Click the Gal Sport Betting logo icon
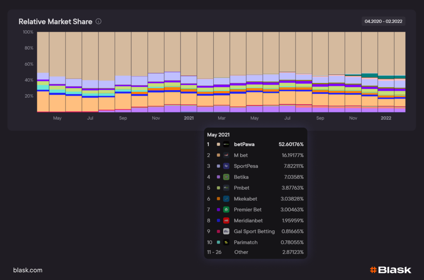This screenshot has width=424, height=280. pos(226,232)
